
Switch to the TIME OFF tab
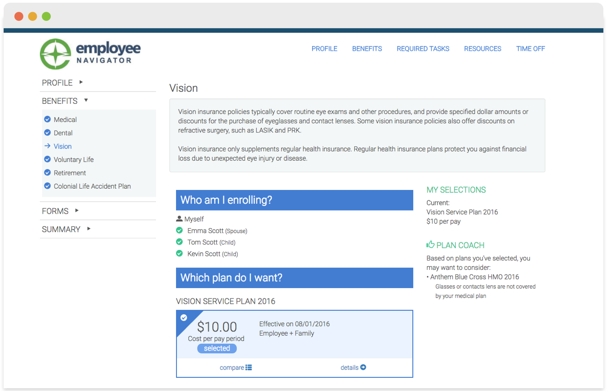pyautogui.click(x=530, y=49)
